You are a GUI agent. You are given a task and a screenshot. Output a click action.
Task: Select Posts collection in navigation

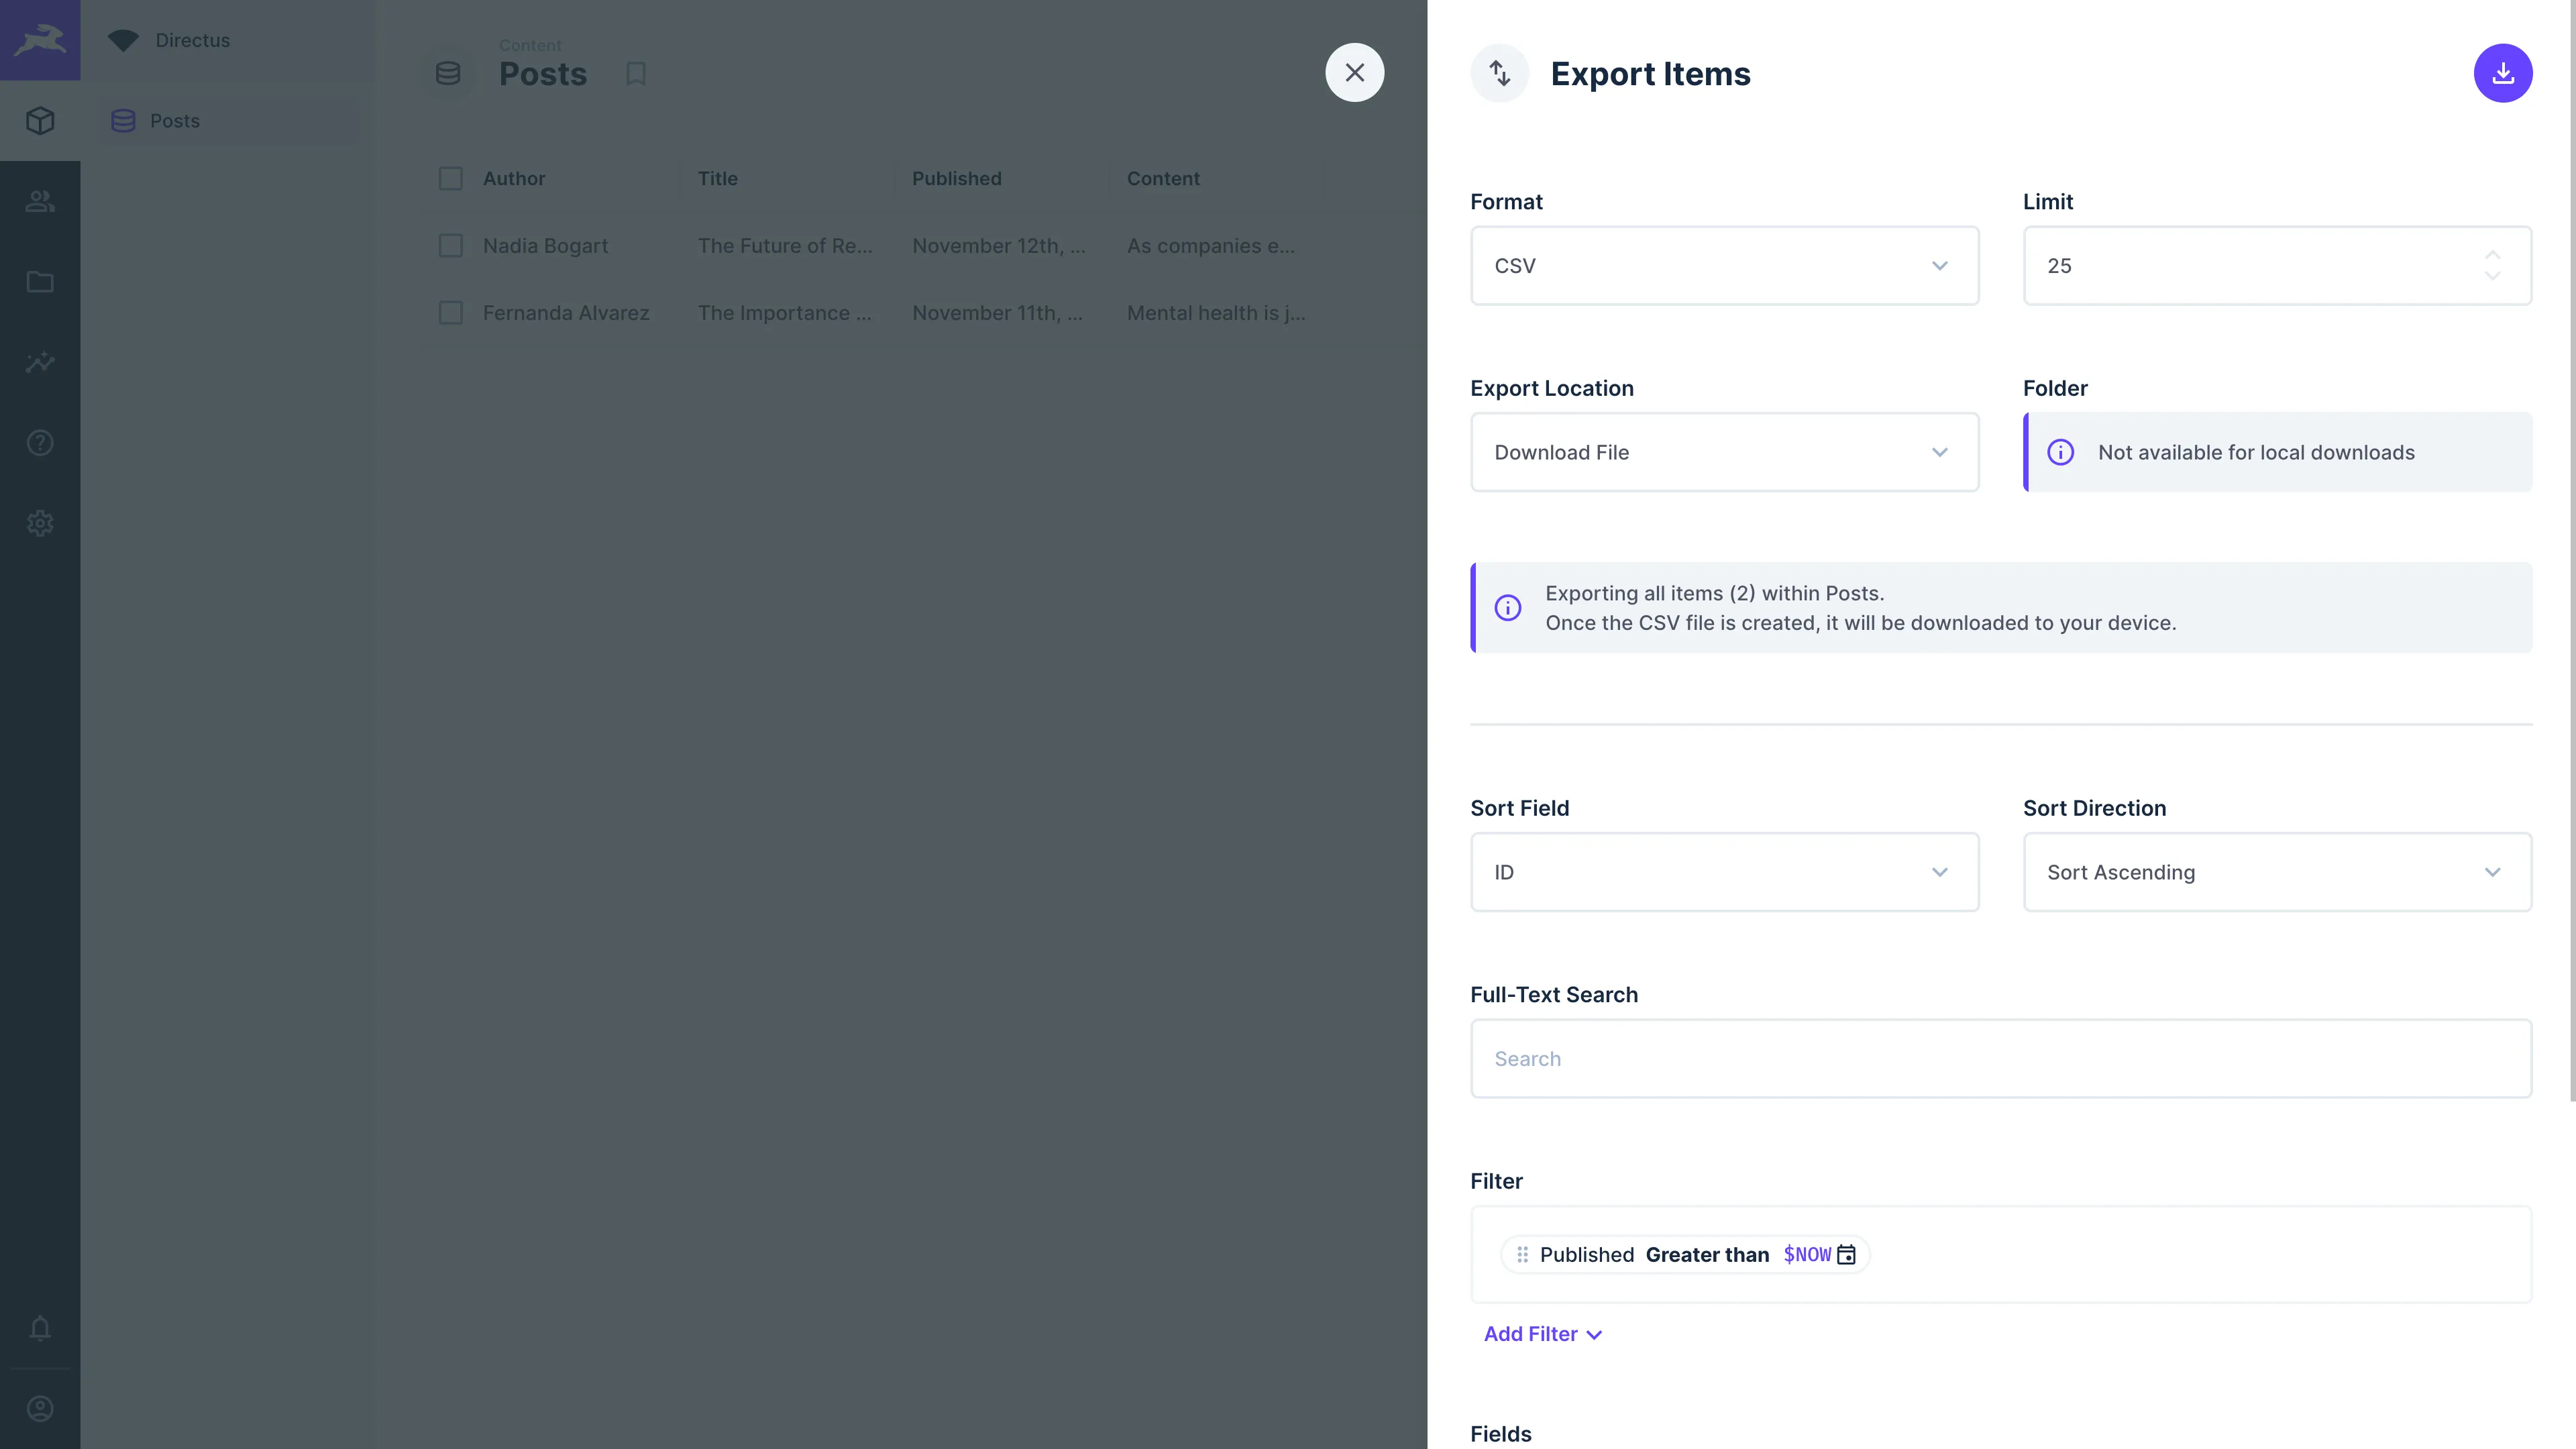click(175, 121)
